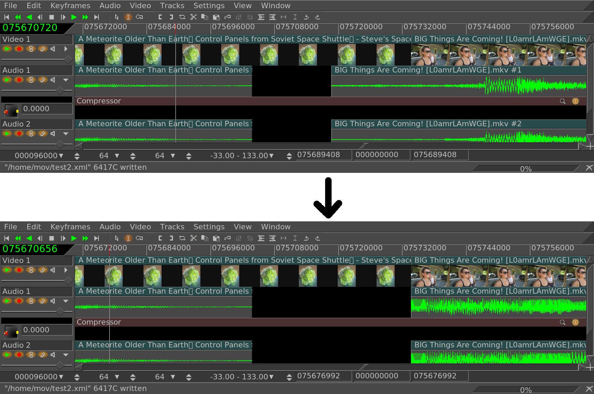Click the 0.0000 pan value field in bottom window
Screen dimensions: 594x394
[x=47, y=330]
